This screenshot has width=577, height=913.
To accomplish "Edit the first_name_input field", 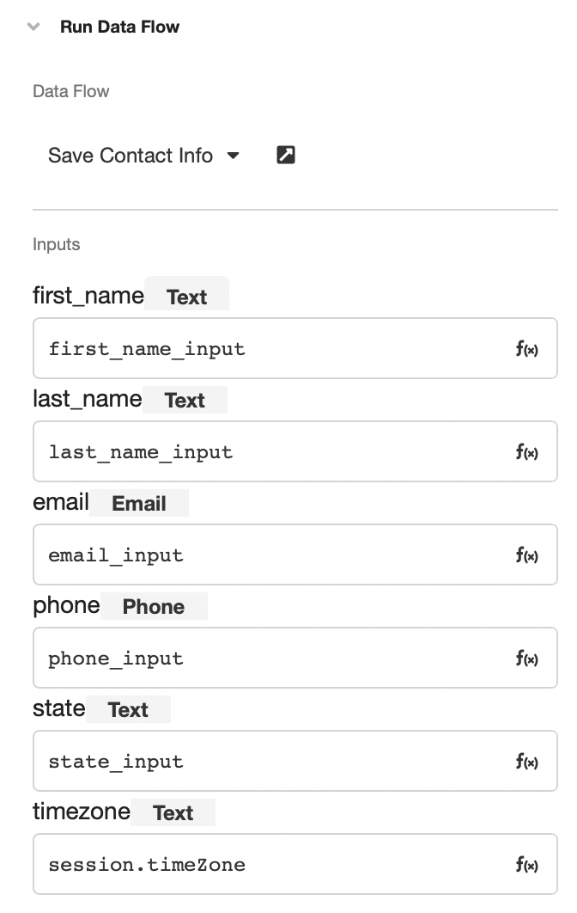I will click(295, 348).
